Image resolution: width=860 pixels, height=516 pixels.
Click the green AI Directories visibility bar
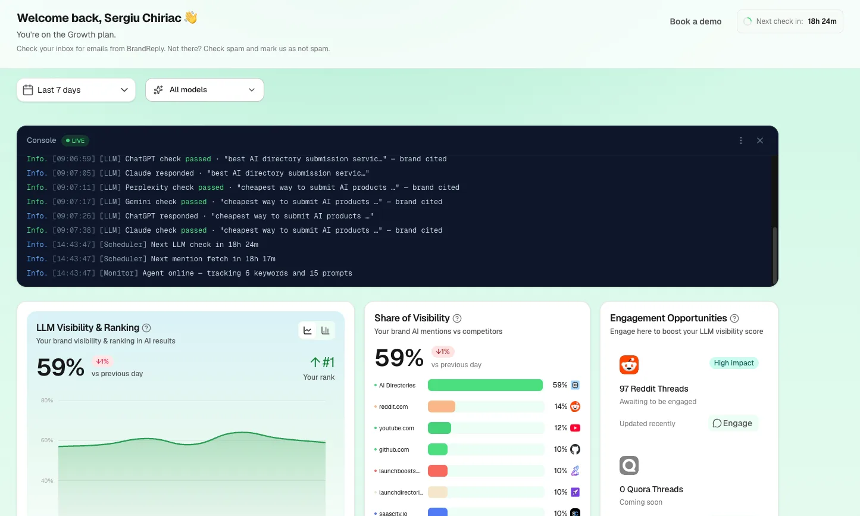(485, 385)
